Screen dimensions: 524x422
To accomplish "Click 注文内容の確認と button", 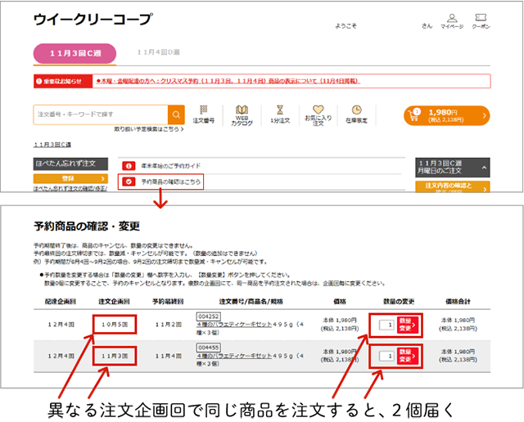I will coord(453,186).
